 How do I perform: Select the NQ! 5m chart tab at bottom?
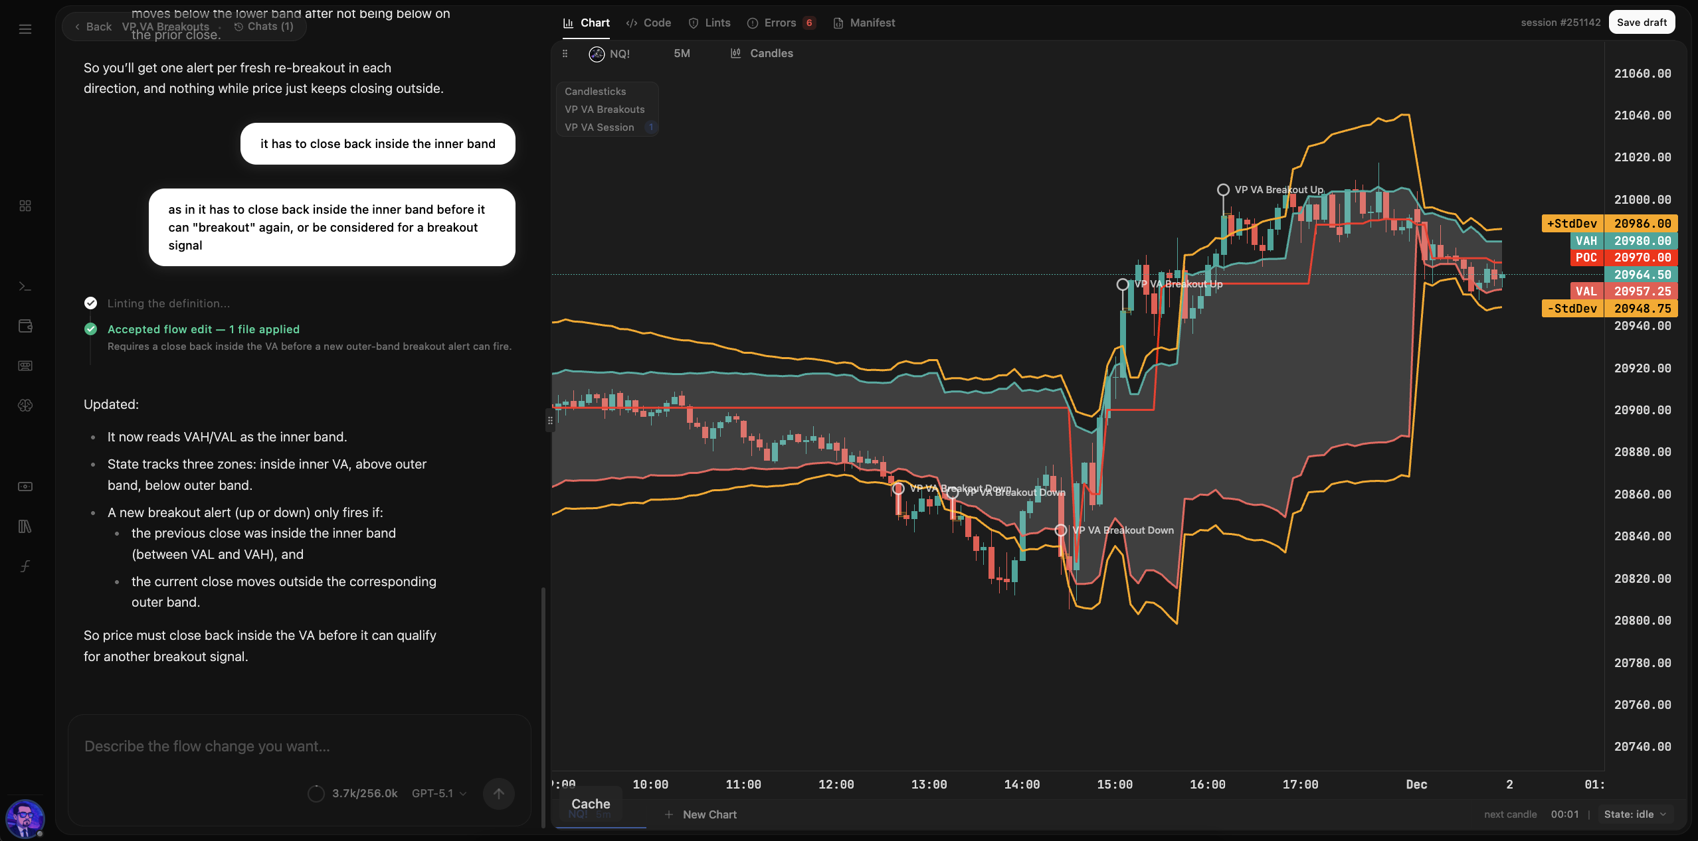pos(601,814)
